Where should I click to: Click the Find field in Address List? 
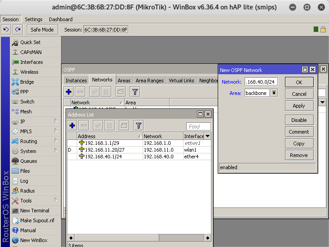[x=198, y=126]
